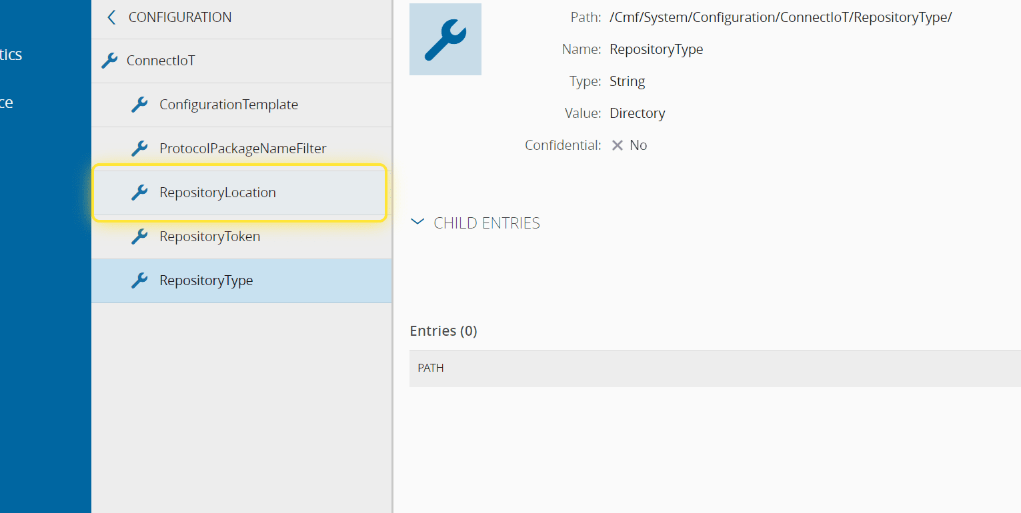1021x513 pixels.
Task: Click the CHILD ENTRIES section title
Action: pos(487,223)
